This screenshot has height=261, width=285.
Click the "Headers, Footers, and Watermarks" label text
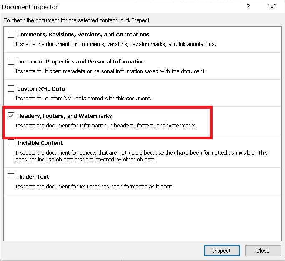(65, 116)
